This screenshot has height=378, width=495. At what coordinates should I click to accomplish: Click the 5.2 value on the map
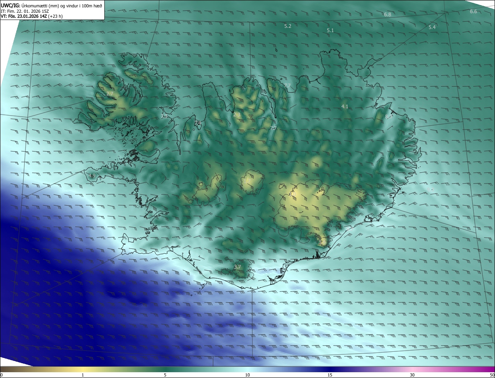pos(288,26)
